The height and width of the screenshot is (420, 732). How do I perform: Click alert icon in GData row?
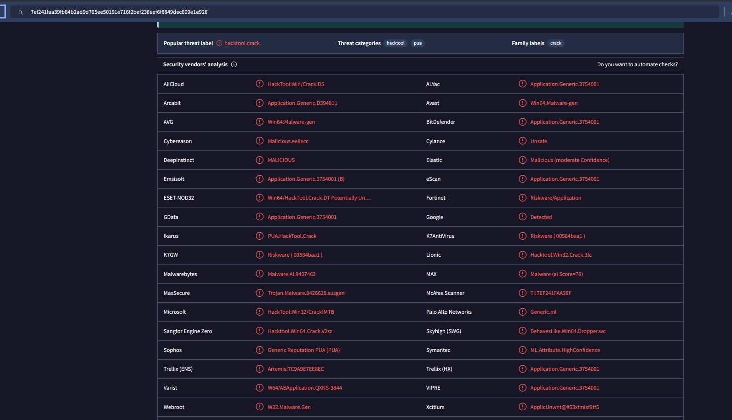click(260, 217)
